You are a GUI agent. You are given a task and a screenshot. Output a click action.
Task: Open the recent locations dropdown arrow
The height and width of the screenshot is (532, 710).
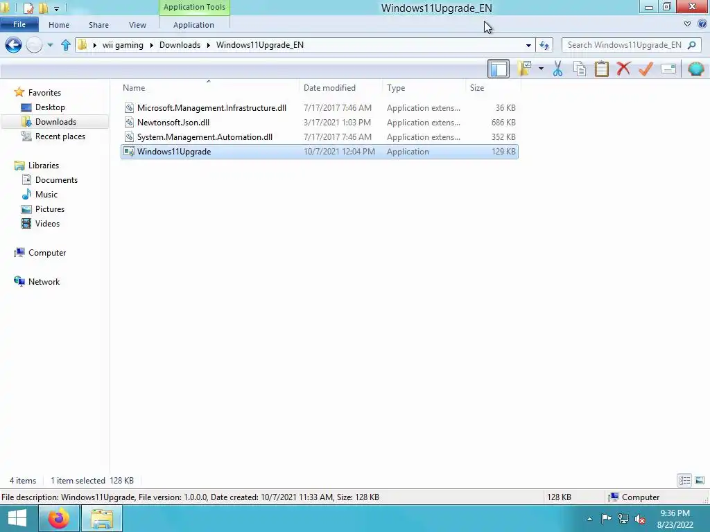[x=50, y=45]
